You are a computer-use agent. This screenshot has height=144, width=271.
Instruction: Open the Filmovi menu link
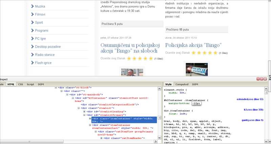coord(40,15)
